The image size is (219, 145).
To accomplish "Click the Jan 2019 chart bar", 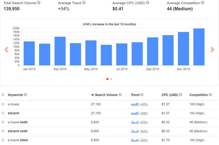I will [29, 53].
